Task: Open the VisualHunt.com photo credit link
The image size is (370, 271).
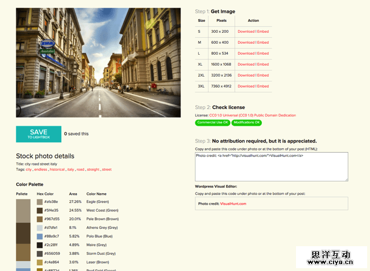Action: [x=233, y=204]
